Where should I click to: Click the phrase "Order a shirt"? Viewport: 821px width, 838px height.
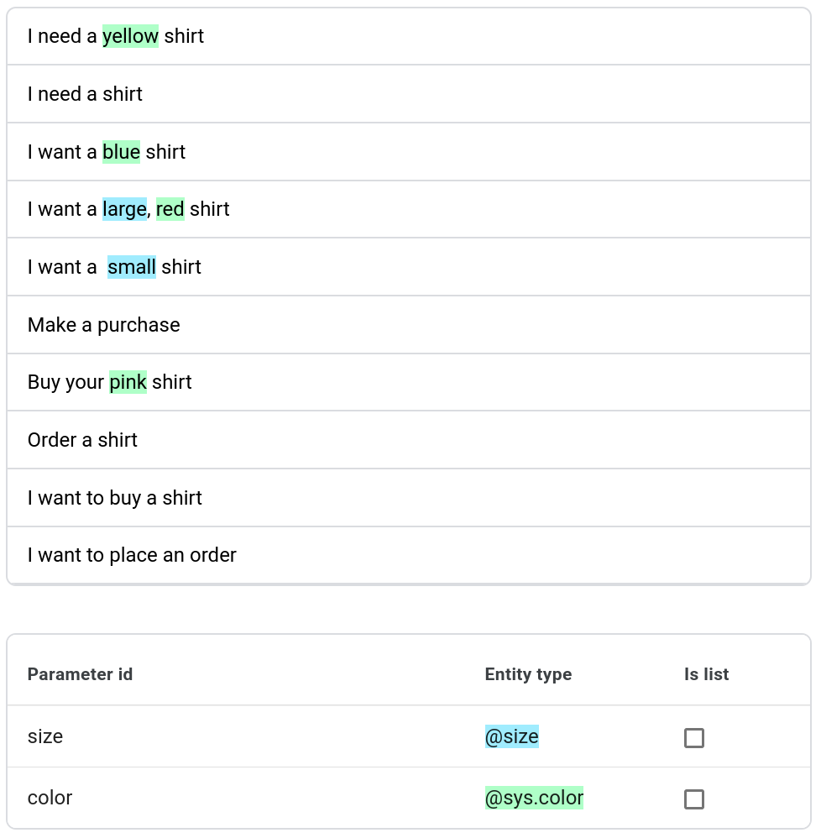click(x=82, y=440)
